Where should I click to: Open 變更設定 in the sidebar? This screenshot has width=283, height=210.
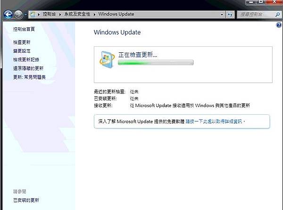point(22,51)
